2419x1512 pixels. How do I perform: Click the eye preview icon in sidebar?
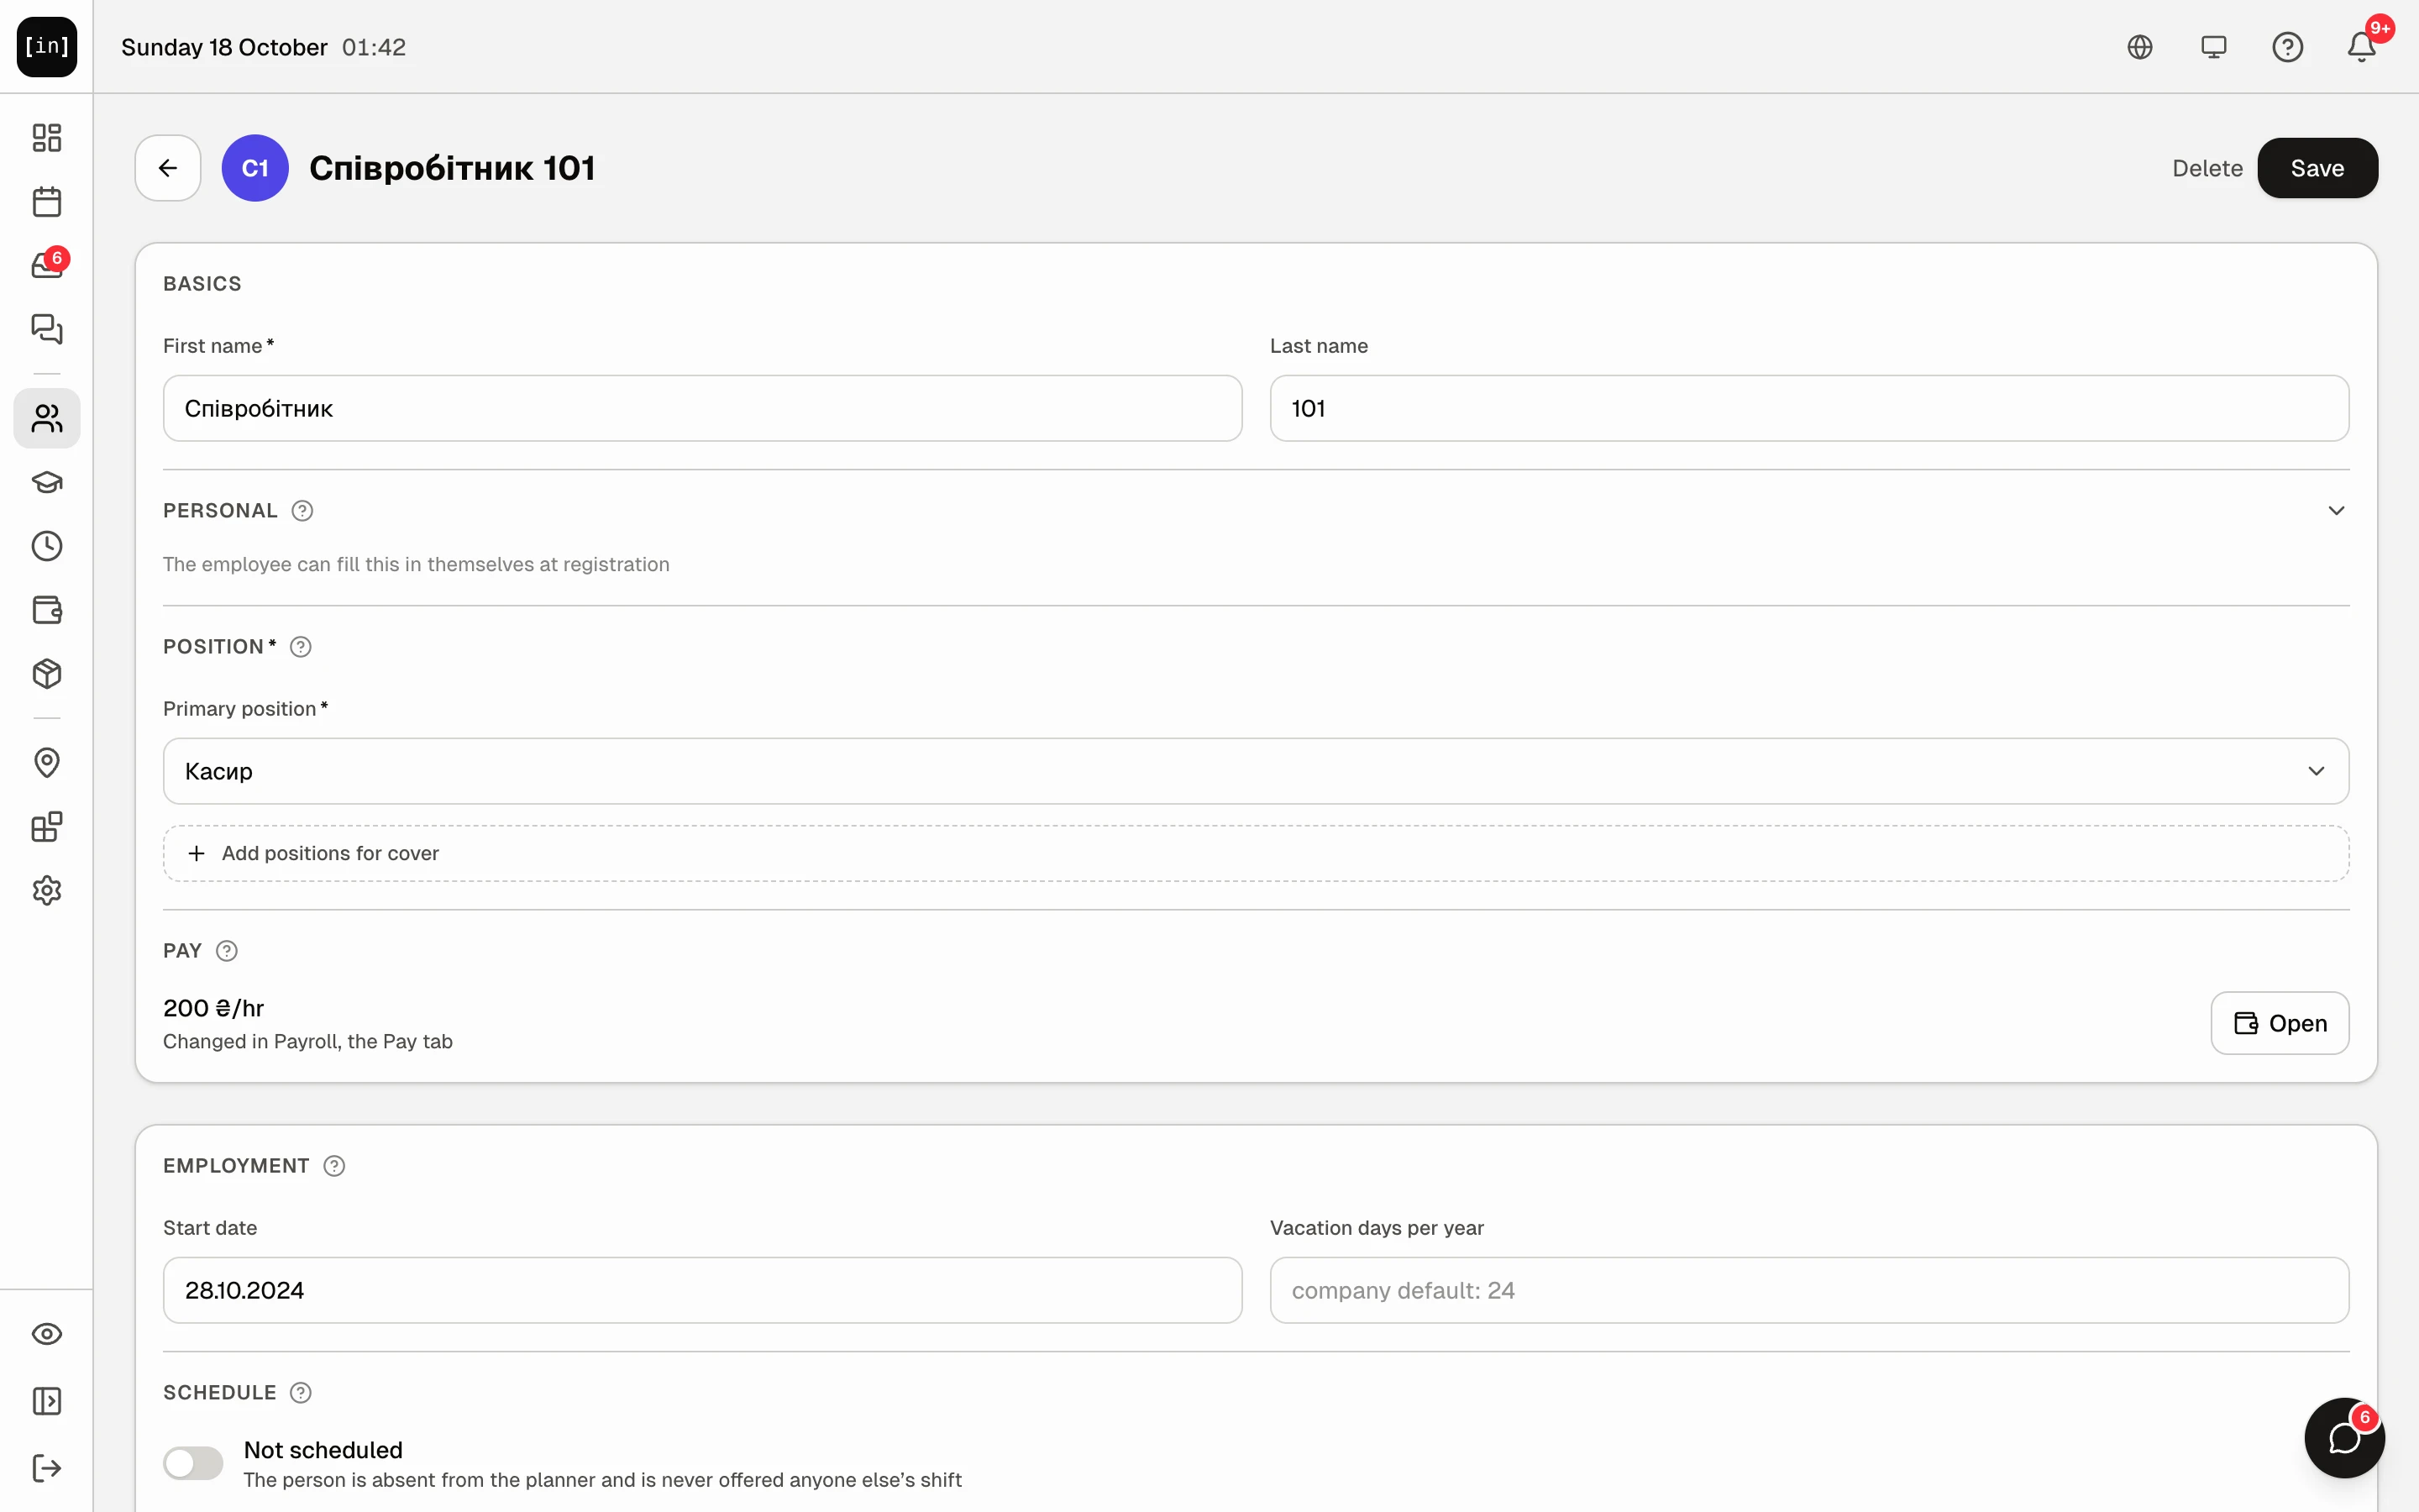(x=47, y=1334)
